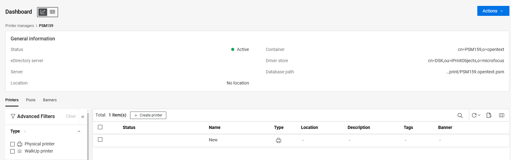This screenshot has height=160, width=511.
Task: Go to Printer managers breadcrumb
Action: click(x=20, y=26)
